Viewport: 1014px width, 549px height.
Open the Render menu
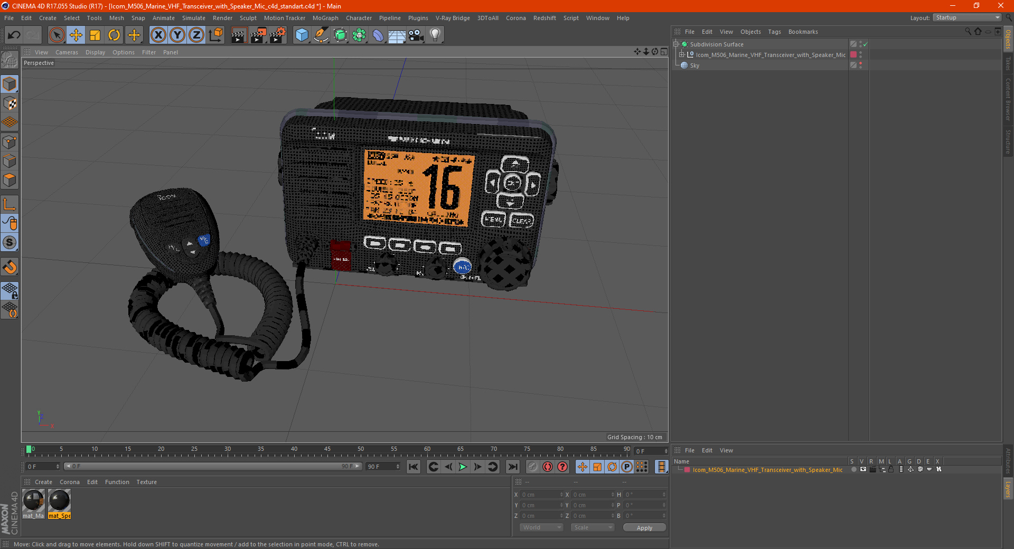(x=222, y=18)
